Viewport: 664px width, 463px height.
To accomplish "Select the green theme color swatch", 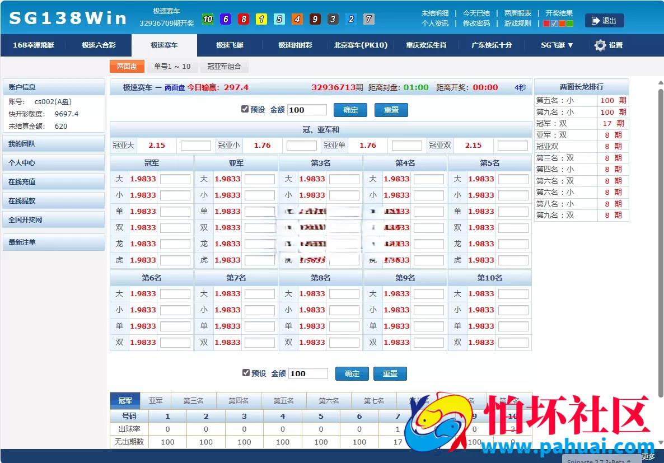I will coord(569,24).
